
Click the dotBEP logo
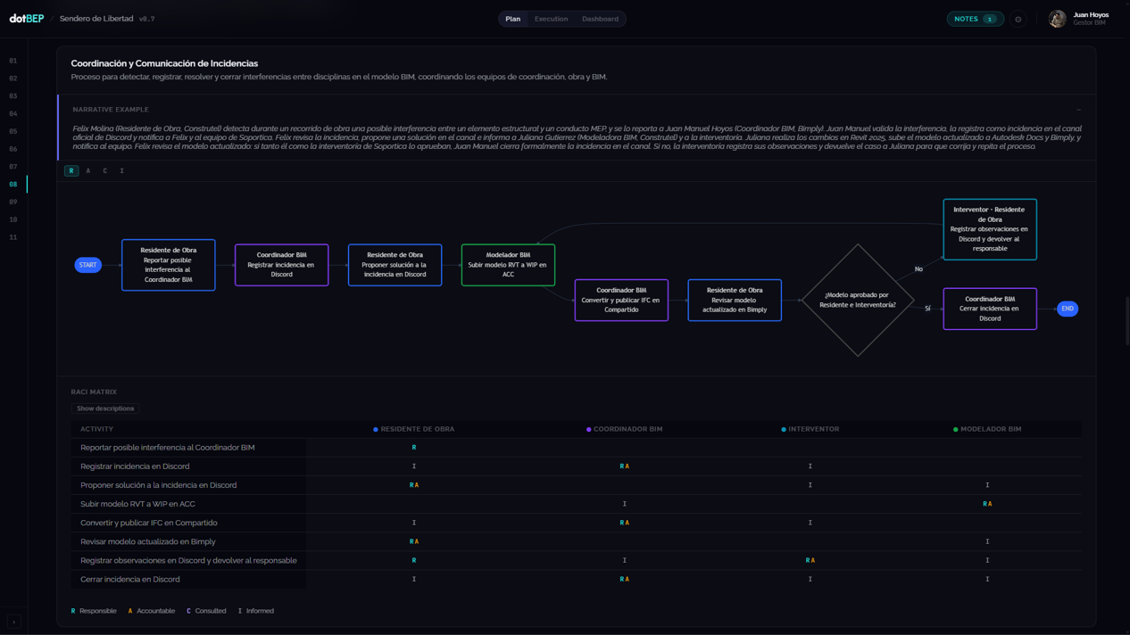[27, 19]
